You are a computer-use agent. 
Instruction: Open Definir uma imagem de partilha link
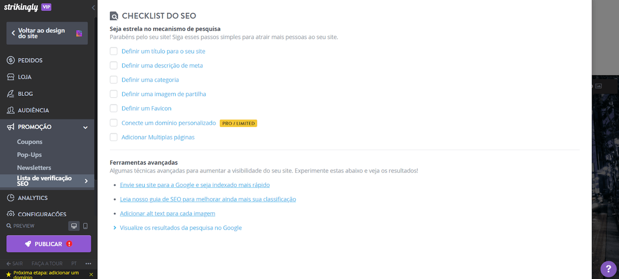point(164,94)
